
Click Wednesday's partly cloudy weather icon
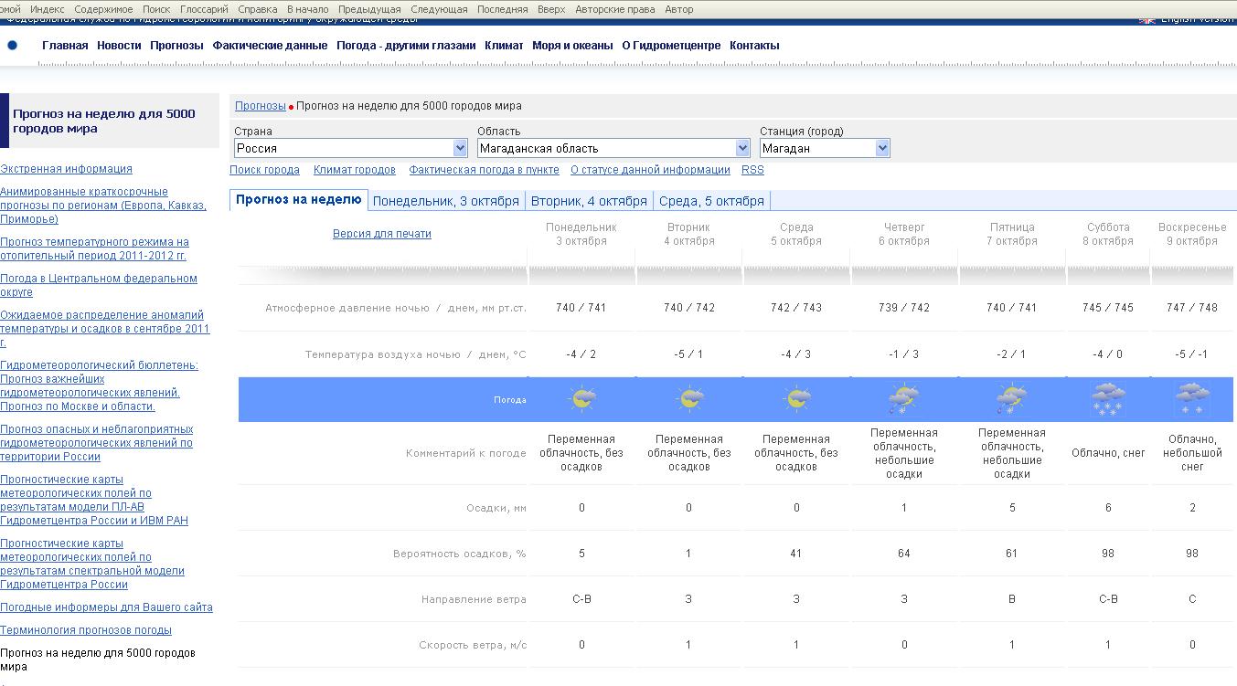pos(796,399)
